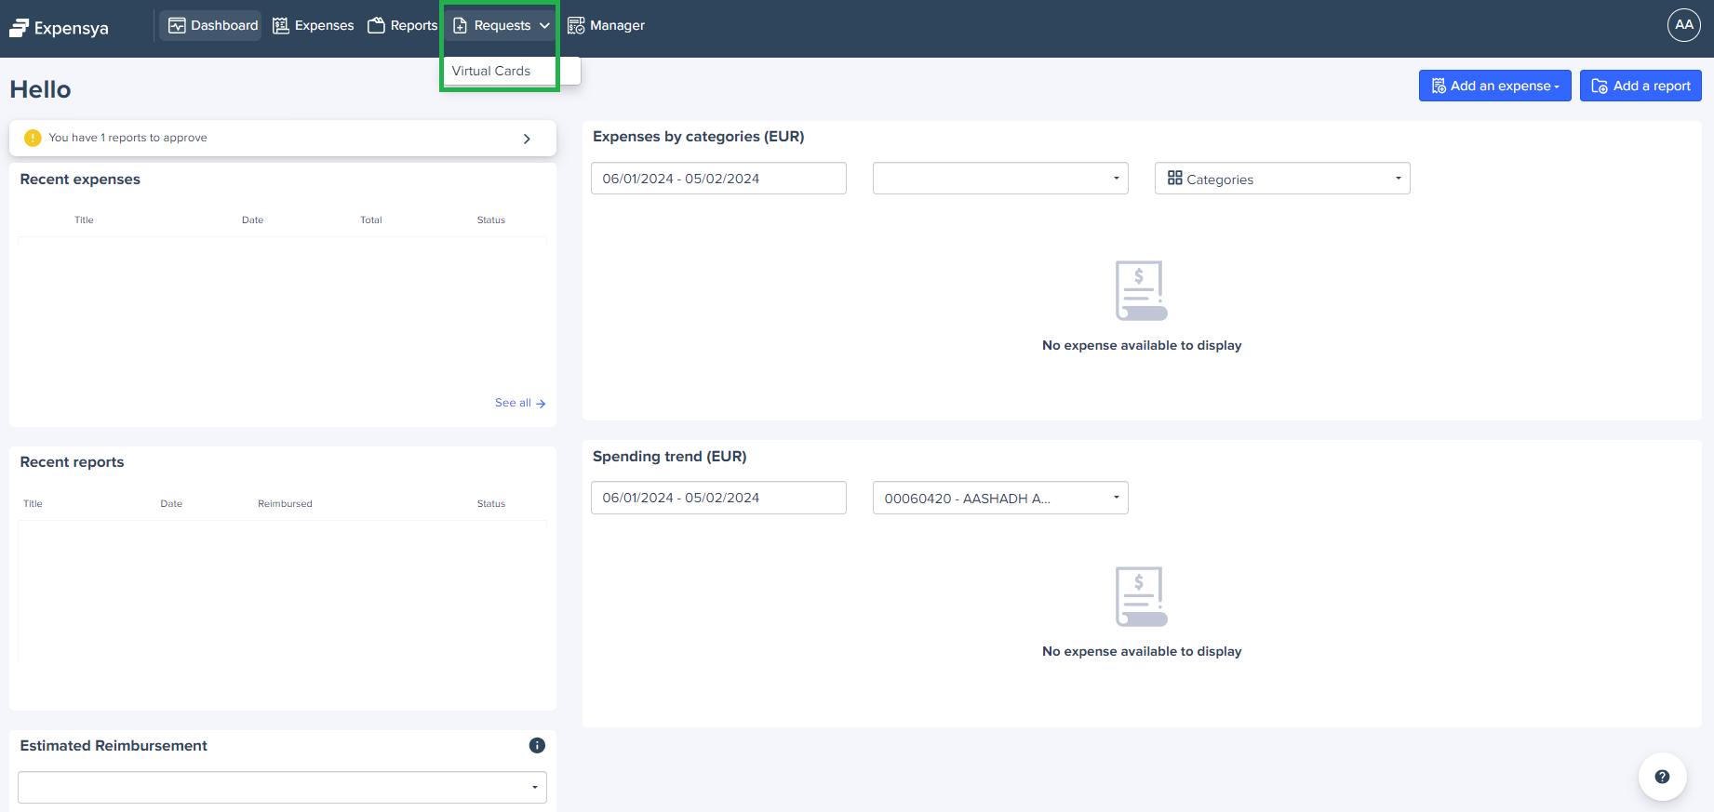Click the Add an expense button
The height and width of the screenshot is (812, 1714).
point(1493,86)
